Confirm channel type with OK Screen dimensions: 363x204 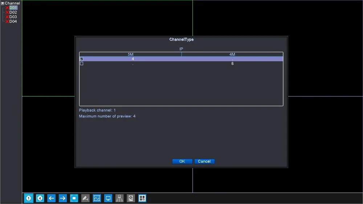[182, 161]
